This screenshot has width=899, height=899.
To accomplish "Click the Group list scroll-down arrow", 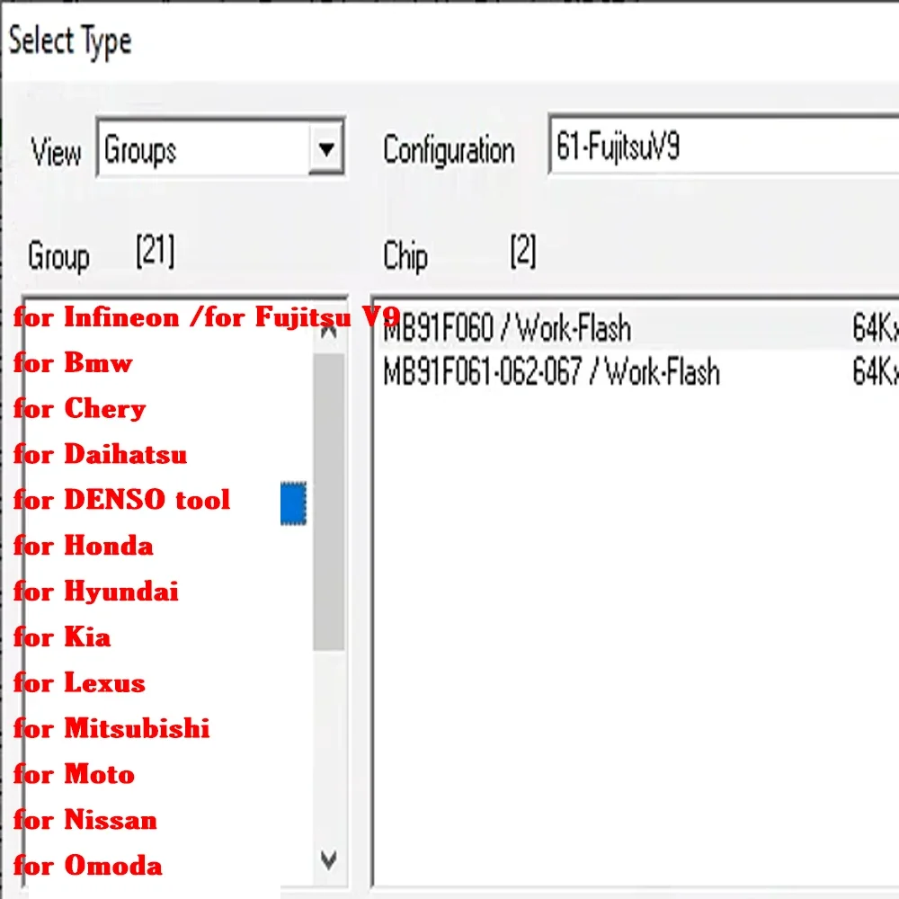I will 328,860.
